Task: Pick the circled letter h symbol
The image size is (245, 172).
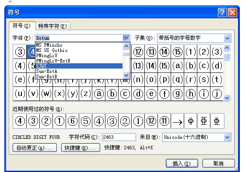Action: click(x=191, y=93)
